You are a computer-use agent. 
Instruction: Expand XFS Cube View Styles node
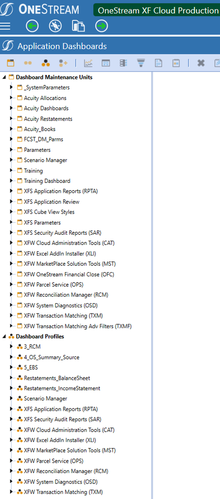[11, 212]
